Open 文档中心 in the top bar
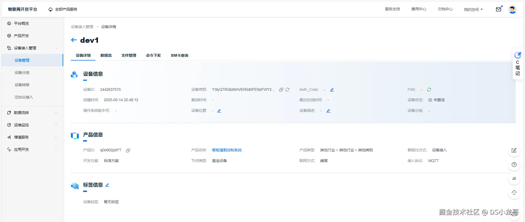The image size is (525, 222). (x=445, y=9)
